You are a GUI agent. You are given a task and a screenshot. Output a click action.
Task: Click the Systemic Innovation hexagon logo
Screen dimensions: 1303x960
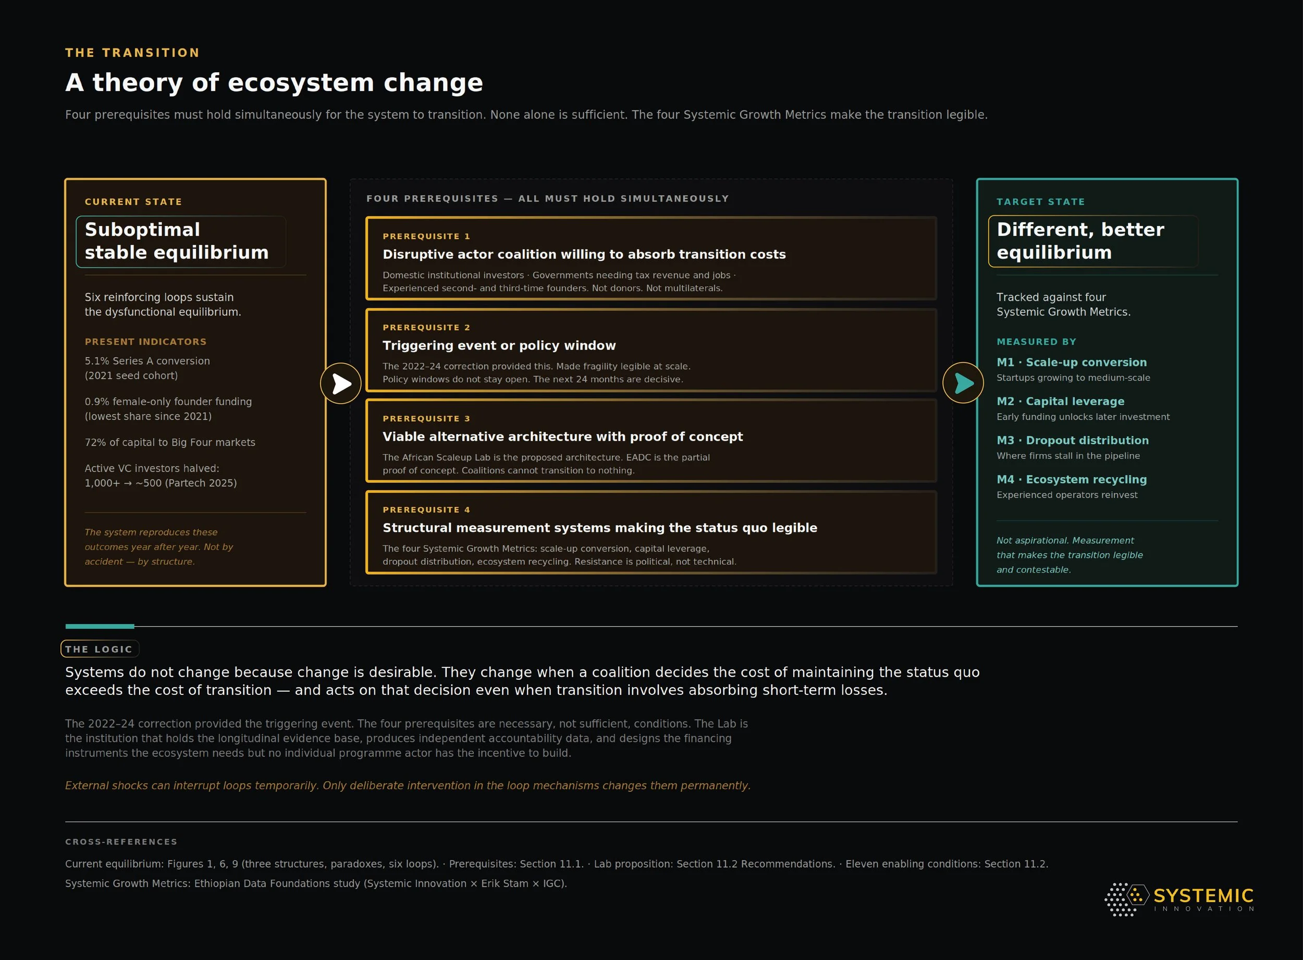pyautogui.click(x=1127, y=900)
